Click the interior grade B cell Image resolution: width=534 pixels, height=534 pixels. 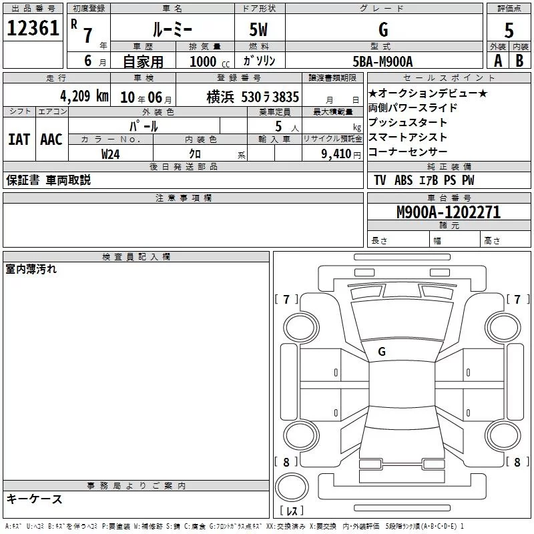(x=519, y=60)
